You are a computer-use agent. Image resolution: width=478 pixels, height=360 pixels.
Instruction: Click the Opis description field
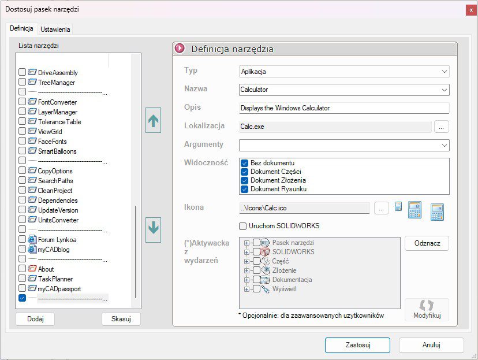pyautogui.click(x=344, y=108)
